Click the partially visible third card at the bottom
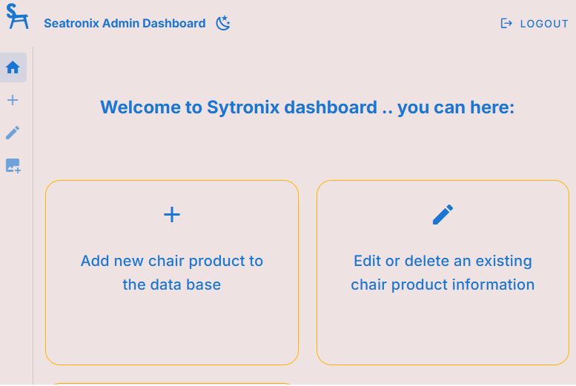The width and height of the screenshot is (576, 386). click(172, 383)
